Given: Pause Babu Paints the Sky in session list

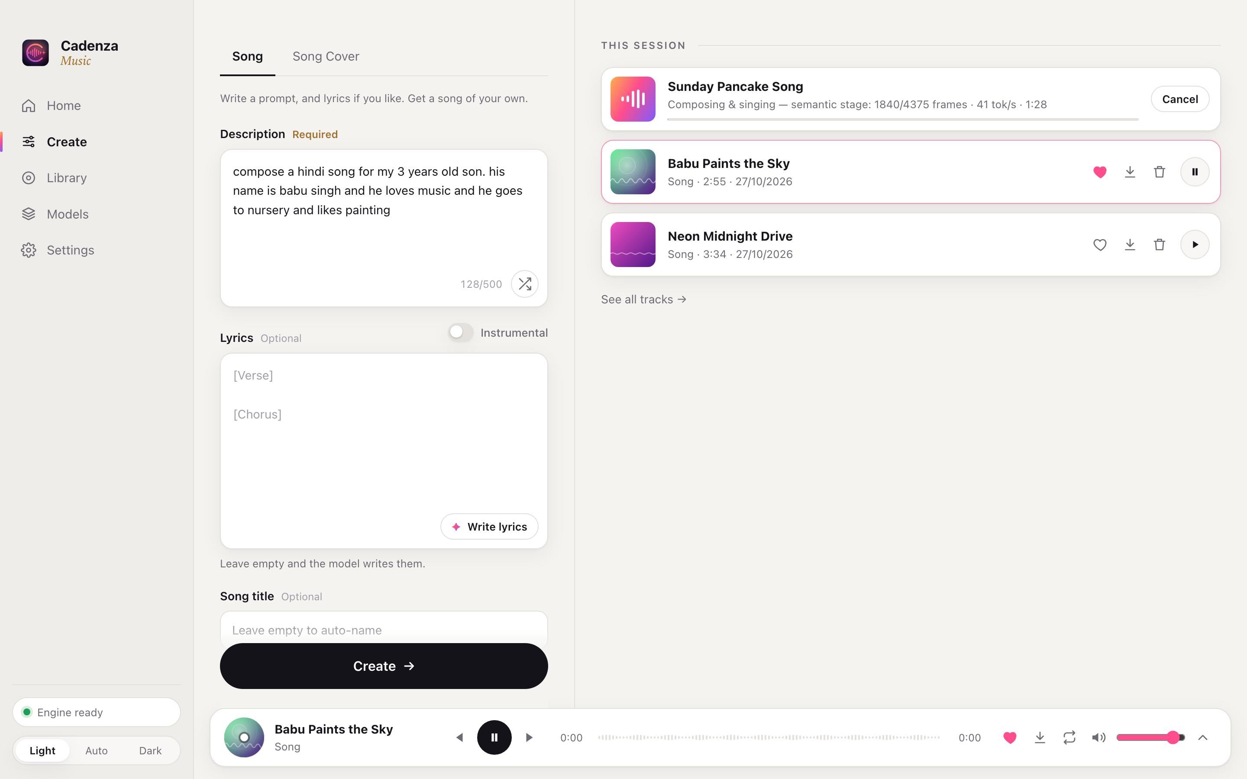Looking at the screenshot, I should pyautogui.click(x=1195, y=171).
